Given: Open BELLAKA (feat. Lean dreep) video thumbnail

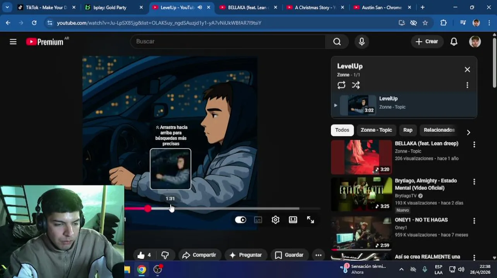Looking at the screenshot, I should (x=362, y=157).
